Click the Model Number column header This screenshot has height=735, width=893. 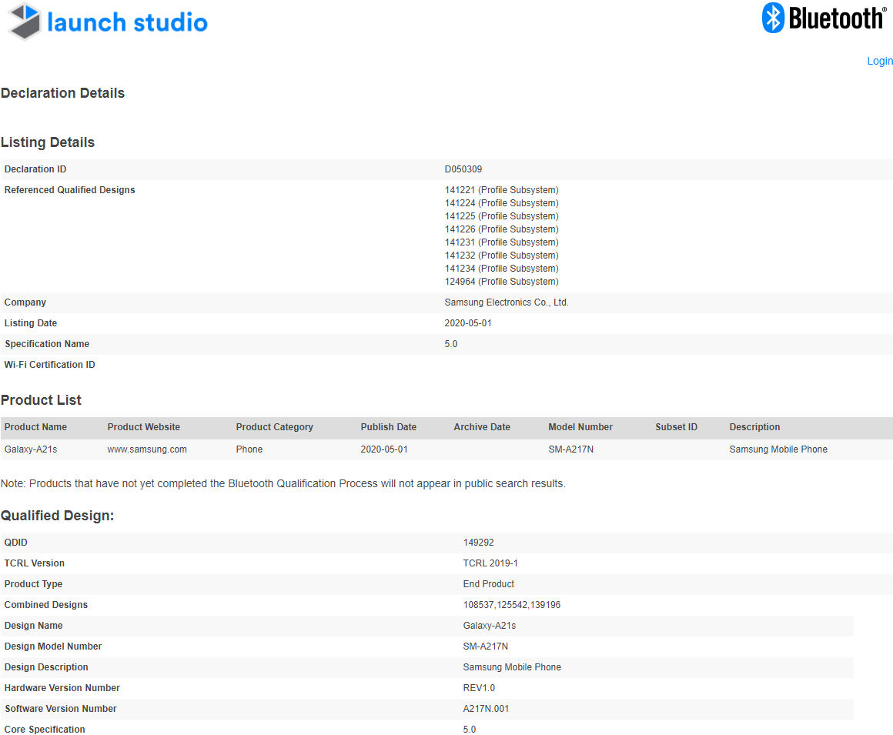pos(580,427)
